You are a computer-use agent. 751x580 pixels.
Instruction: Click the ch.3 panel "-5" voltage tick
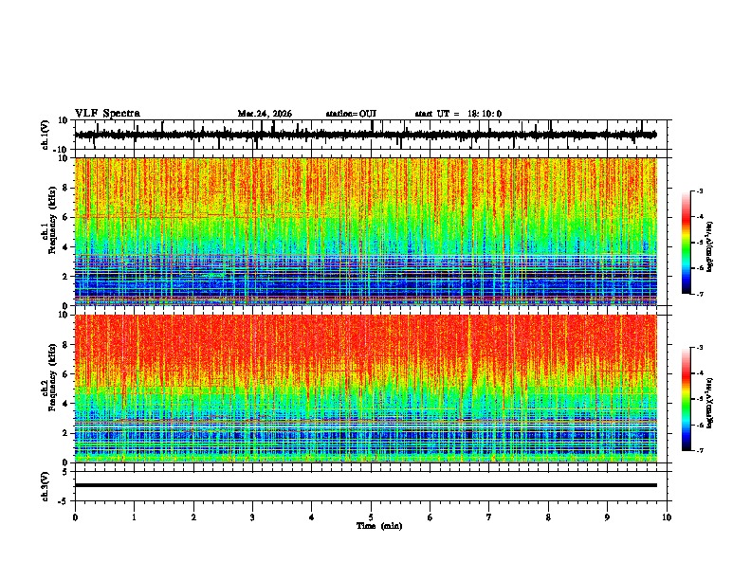point(64,501)
